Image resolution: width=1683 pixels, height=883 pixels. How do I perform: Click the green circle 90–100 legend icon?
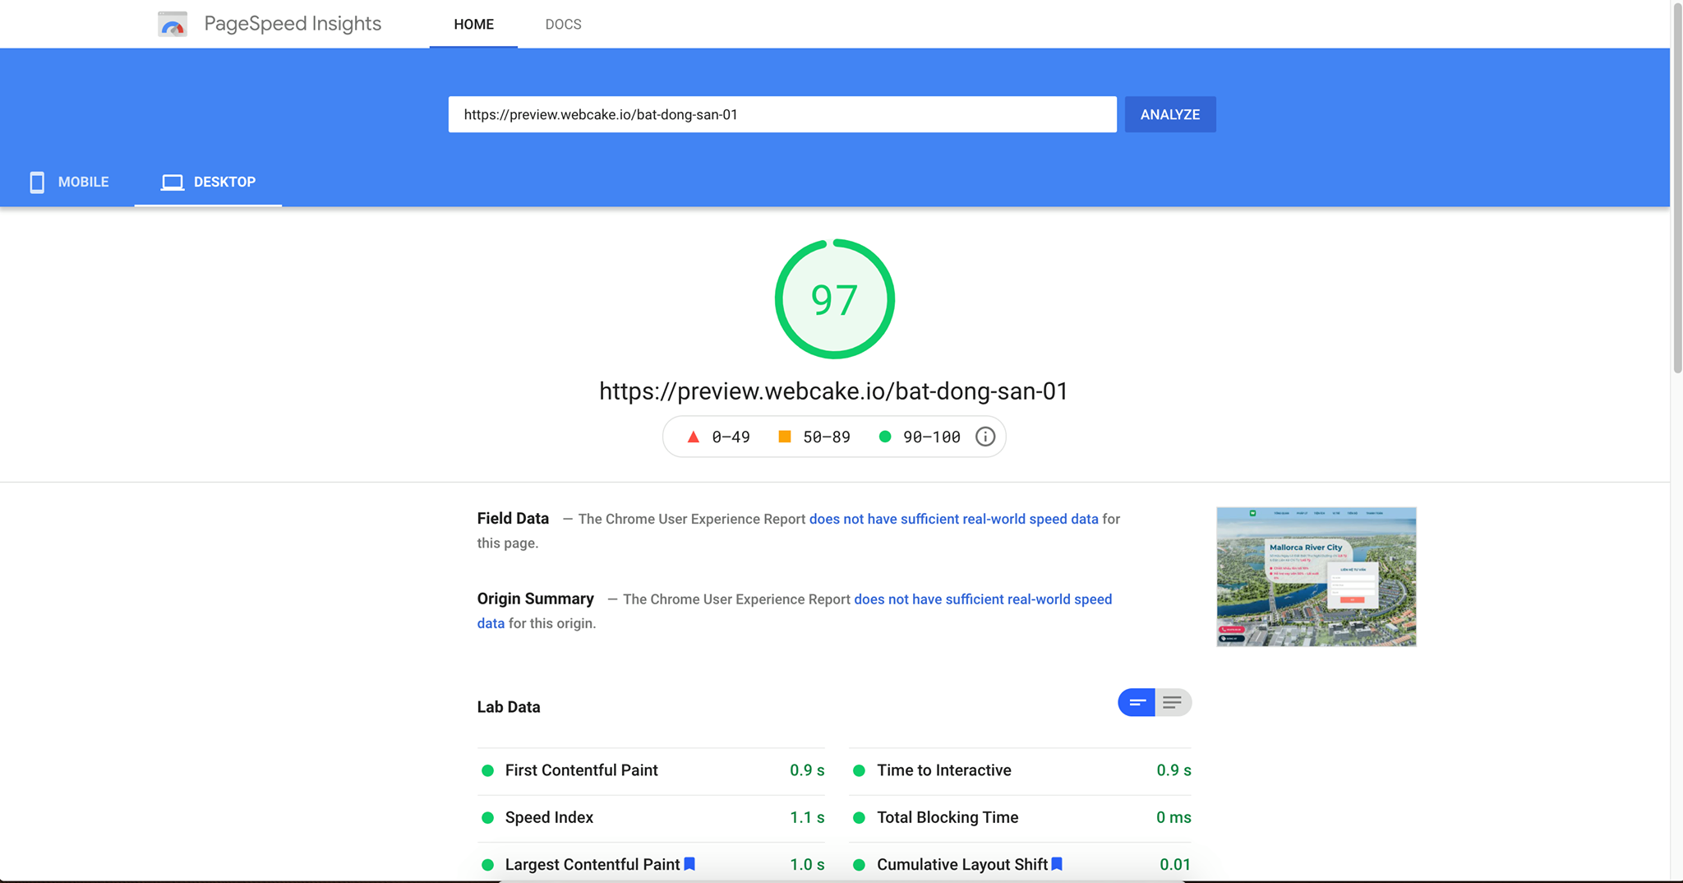click(885, 437)
